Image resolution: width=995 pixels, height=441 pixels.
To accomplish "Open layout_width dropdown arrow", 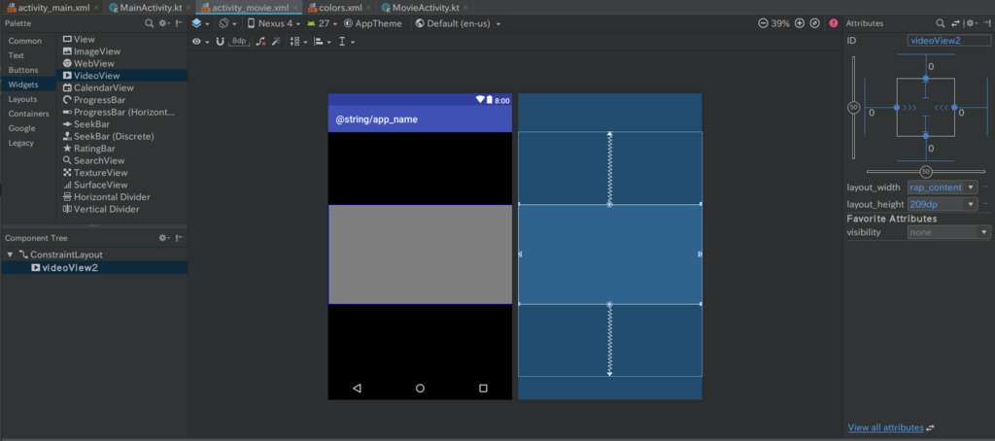I will tap(971, 187).
